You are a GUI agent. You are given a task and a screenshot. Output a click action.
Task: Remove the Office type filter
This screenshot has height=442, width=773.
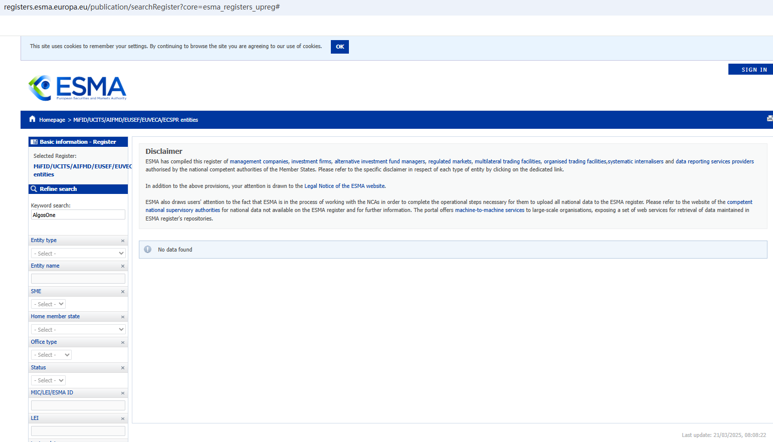tap(123, 343)
